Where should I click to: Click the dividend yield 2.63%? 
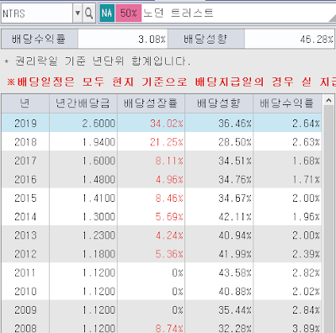306,142
